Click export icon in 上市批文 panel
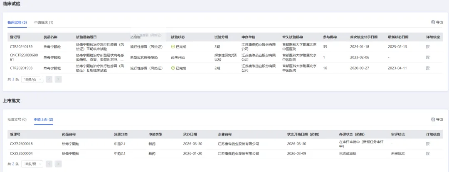The image size is (449, 172). [x=437, y=119]
